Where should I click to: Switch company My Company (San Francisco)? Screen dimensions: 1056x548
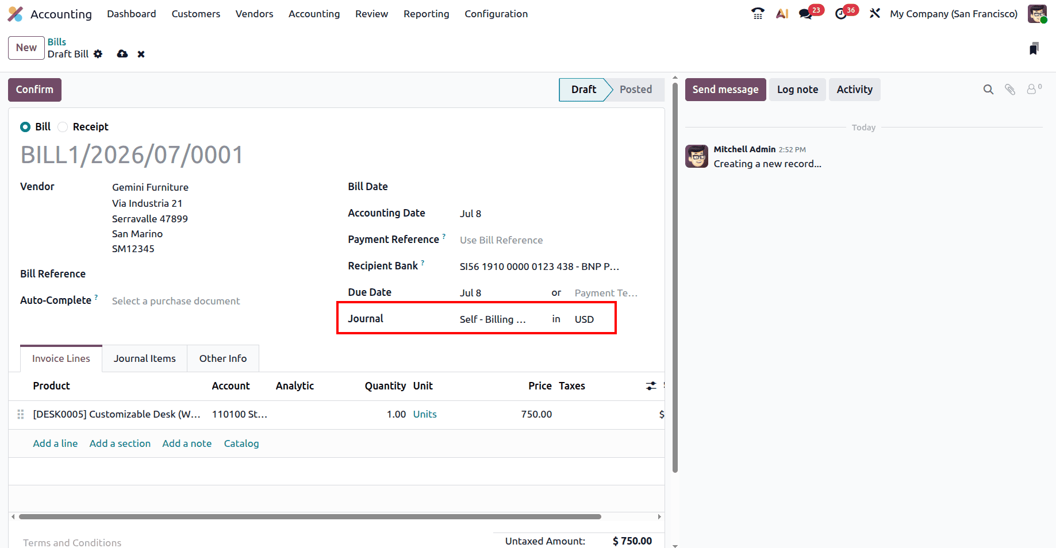(954, 14)
